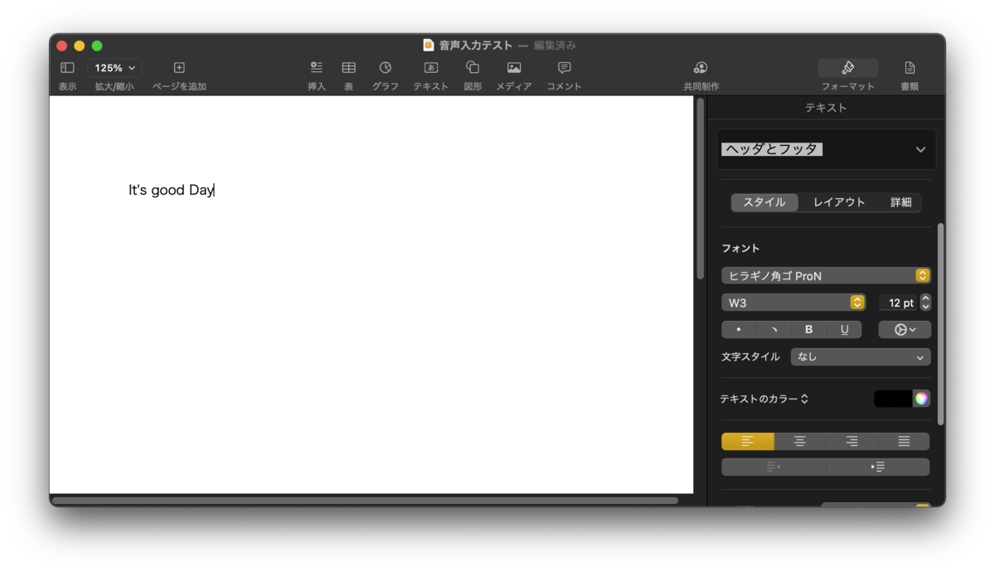995x572 pixels.
Task: Switch to the レイアウト tab
Action: [x=839, y=202]
